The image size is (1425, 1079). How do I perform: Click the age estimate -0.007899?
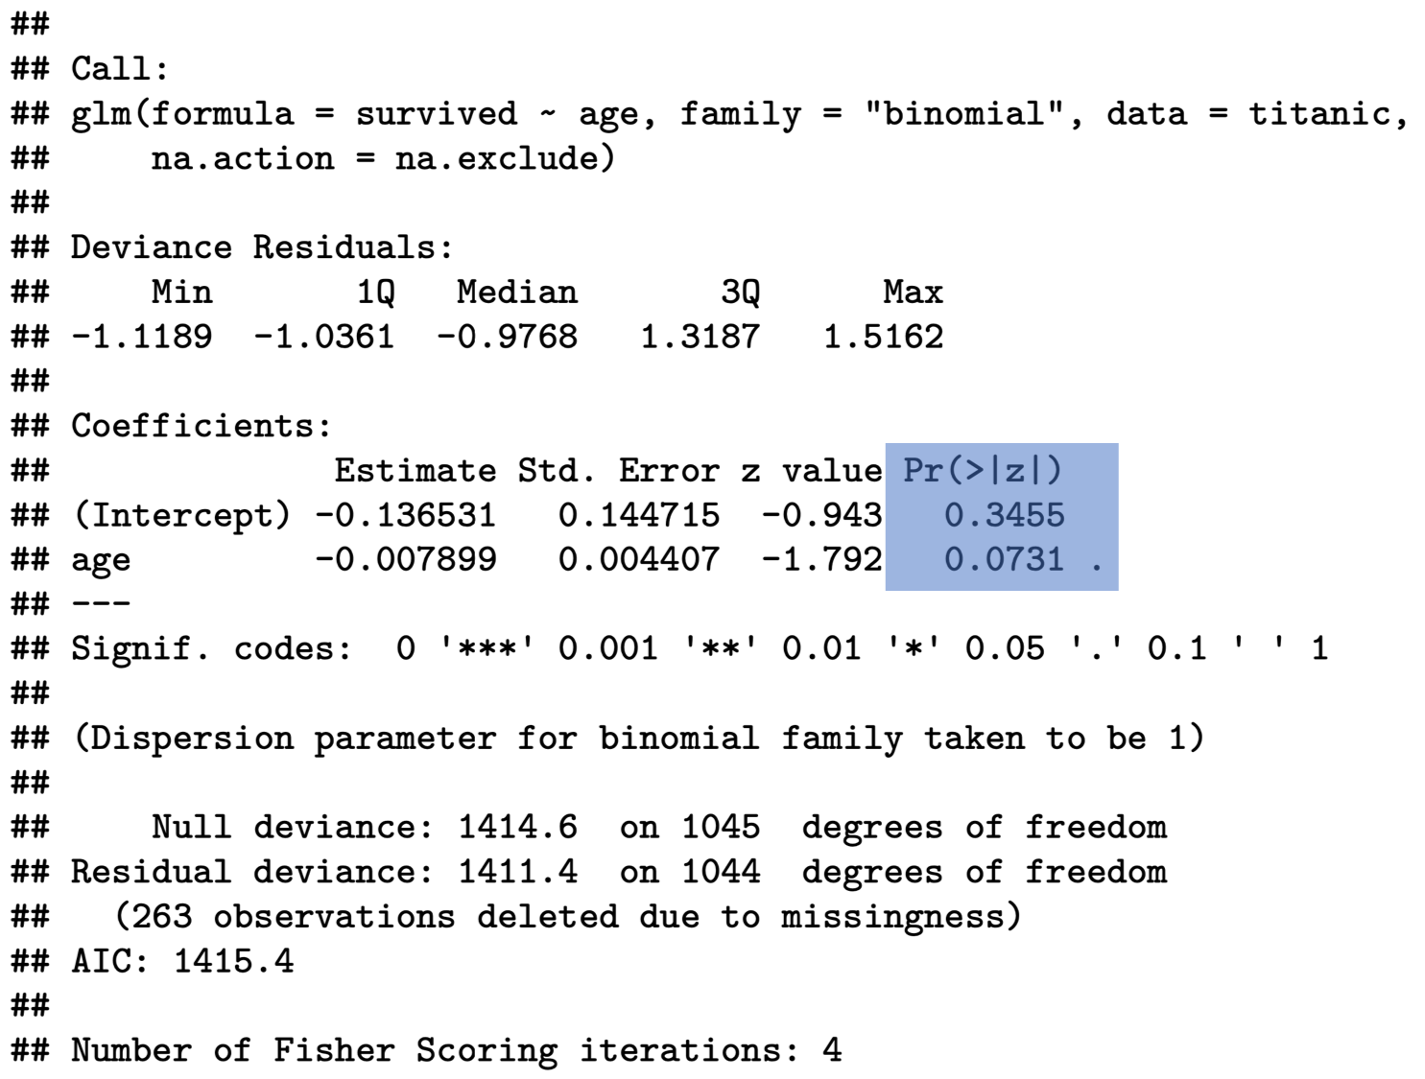click(406, 560)
